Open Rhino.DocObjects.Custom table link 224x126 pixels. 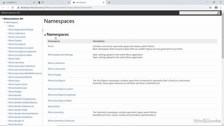[x=61, y=89]
